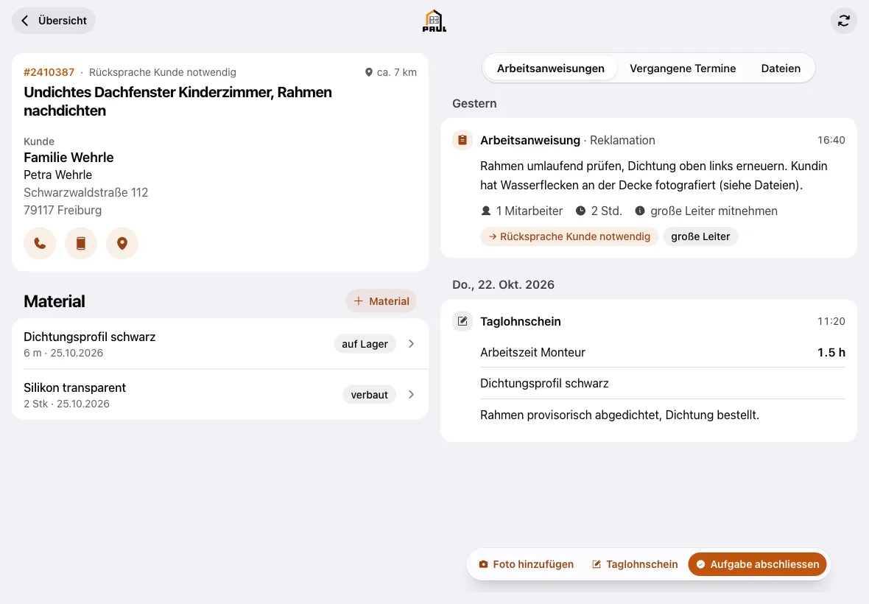The height and width of the screenshot is (604, 869).
Task: Open the Dichtungsprofil schwarz material row
Action: tap(220, 344)
